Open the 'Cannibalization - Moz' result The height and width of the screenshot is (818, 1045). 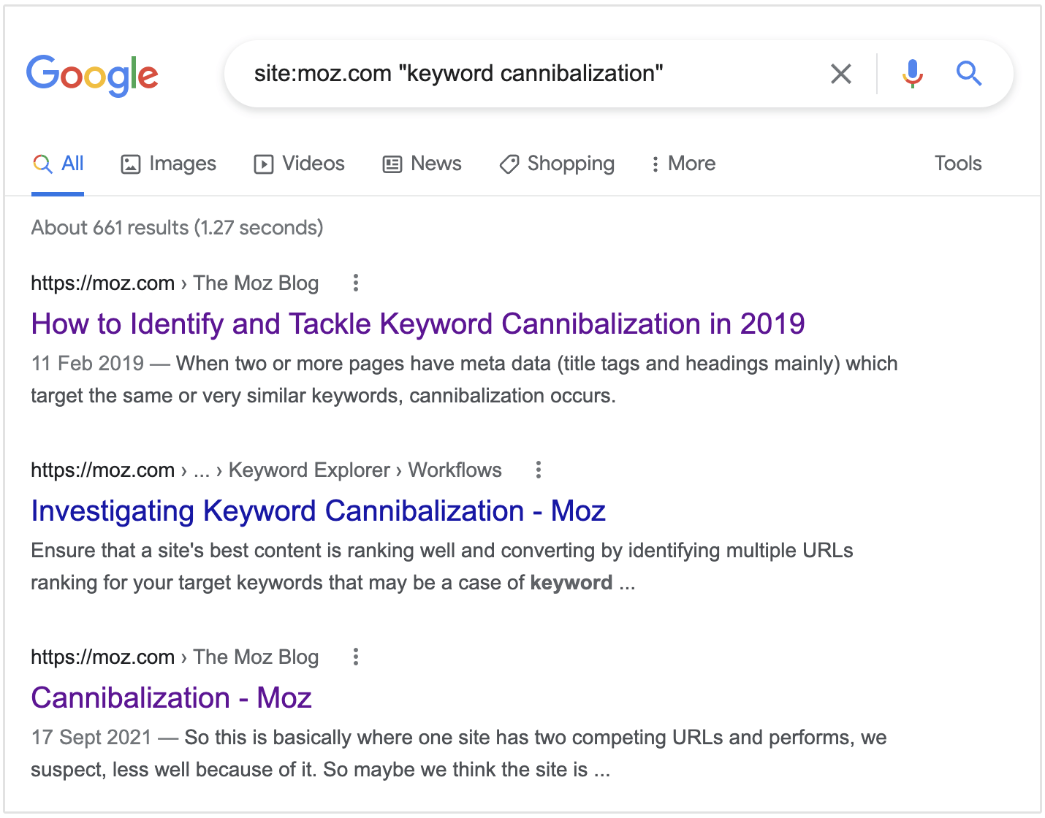pyautogui.click(x=171, y=697)
